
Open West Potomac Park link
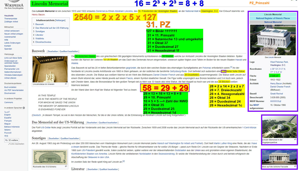(x=279, y=62)
